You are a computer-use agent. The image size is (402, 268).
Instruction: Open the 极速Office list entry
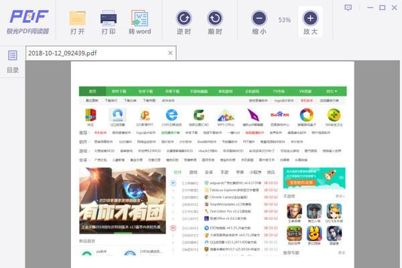225,218
